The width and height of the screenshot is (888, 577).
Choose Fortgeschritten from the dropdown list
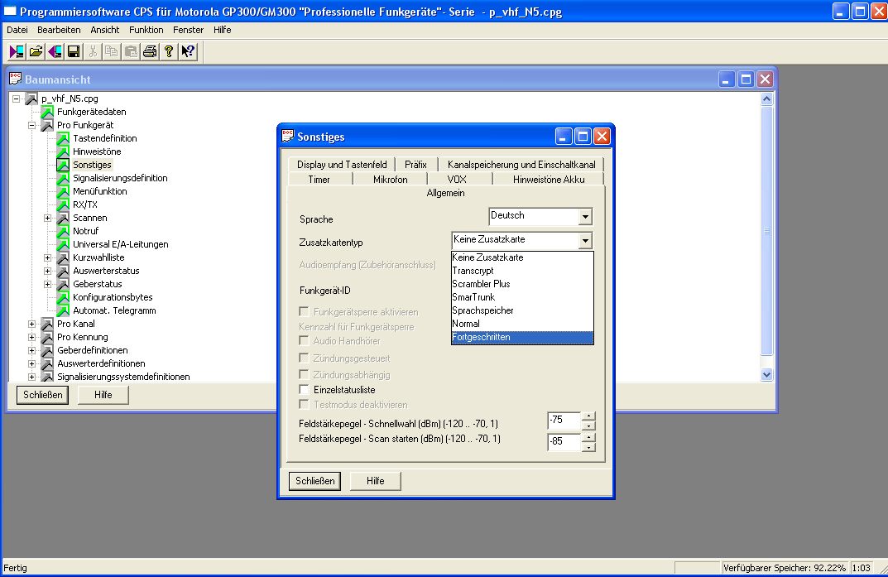click(x=522, y=337)
